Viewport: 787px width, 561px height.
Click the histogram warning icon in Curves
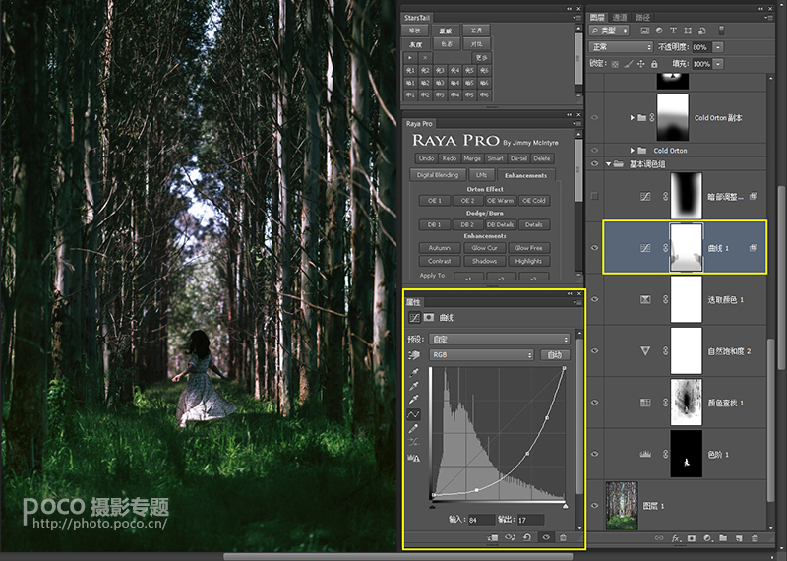[414, 458]
